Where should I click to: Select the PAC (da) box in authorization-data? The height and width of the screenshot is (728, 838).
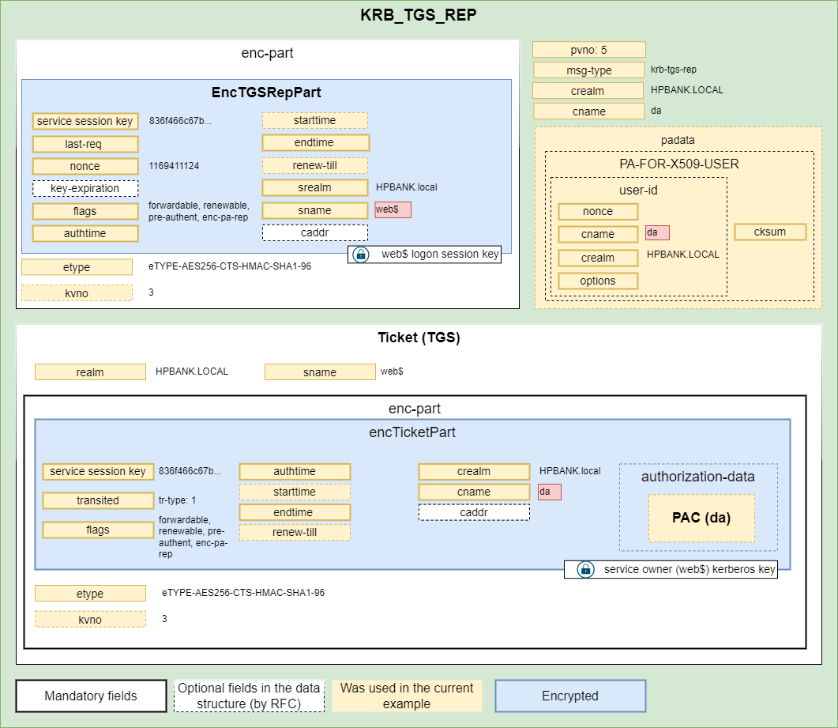click(701, 519)
